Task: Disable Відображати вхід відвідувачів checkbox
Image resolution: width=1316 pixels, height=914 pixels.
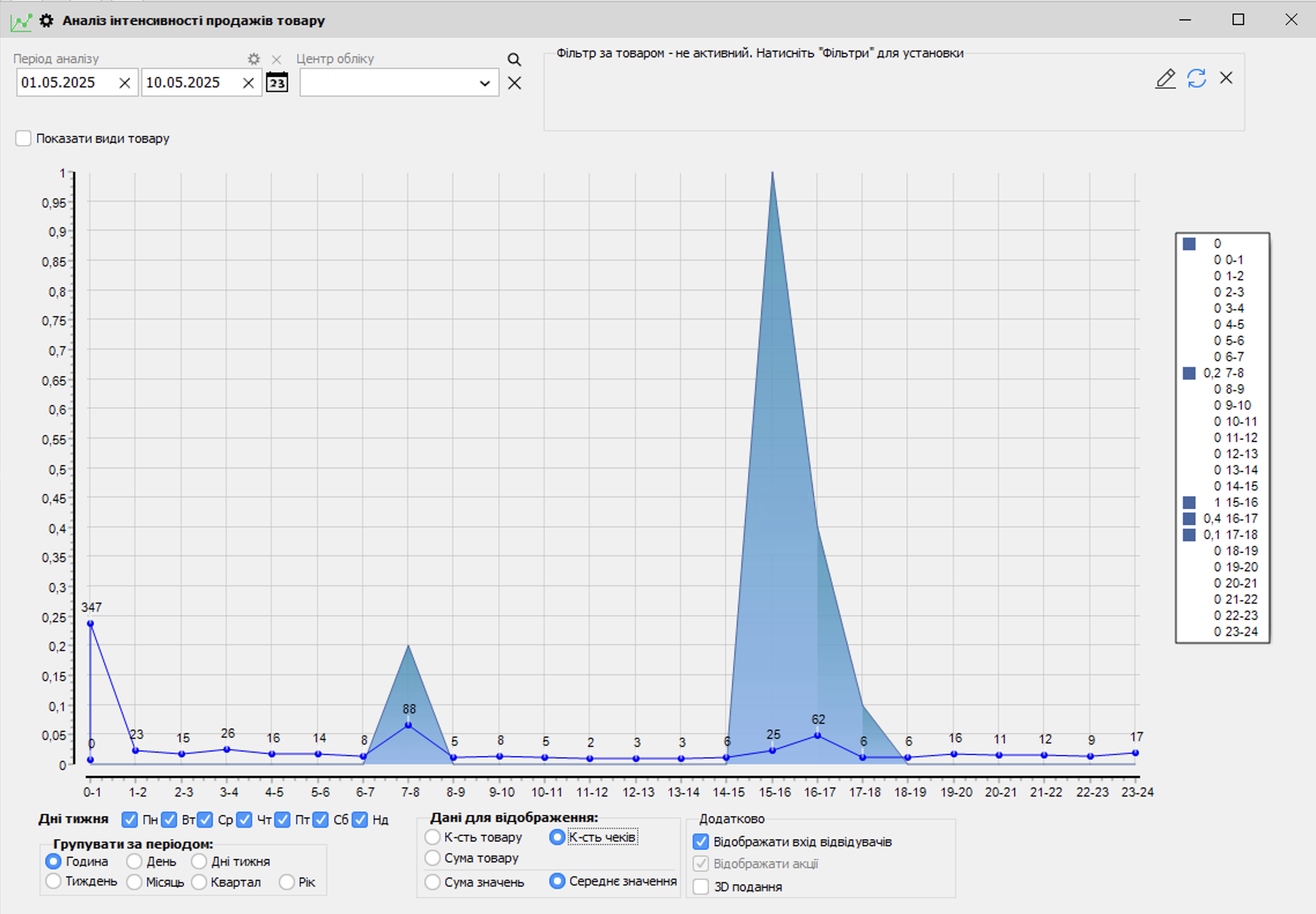Action: point(701,842)
